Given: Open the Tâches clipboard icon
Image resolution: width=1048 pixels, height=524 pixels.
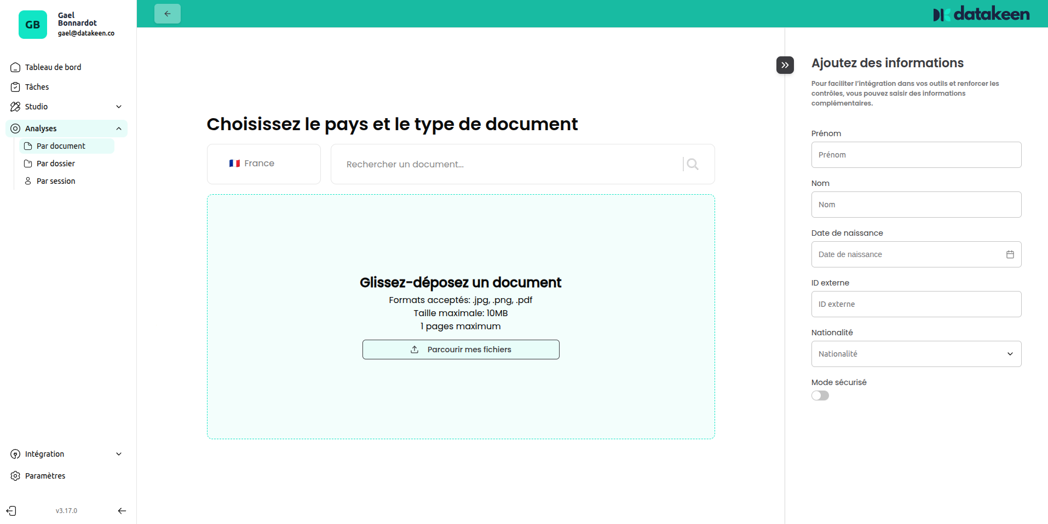Looking at the screenshot, I should point(15,86).
